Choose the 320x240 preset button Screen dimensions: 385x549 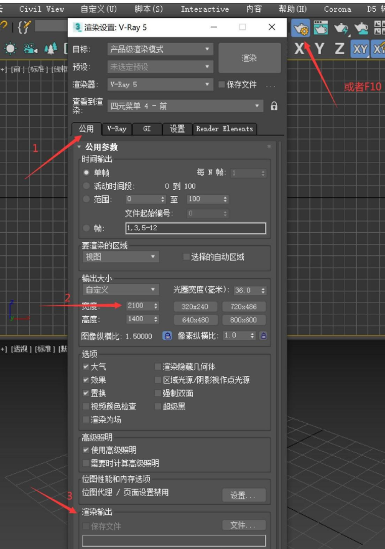coord(195,307)
